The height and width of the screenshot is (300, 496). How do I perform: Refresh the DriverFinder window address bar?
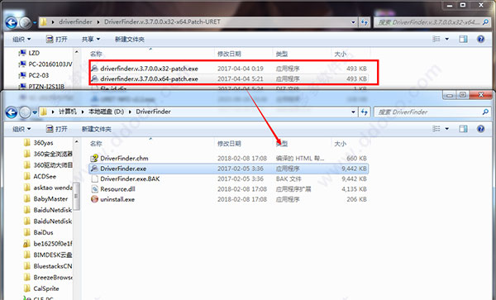pyautogui.click(x=365, y=112)
